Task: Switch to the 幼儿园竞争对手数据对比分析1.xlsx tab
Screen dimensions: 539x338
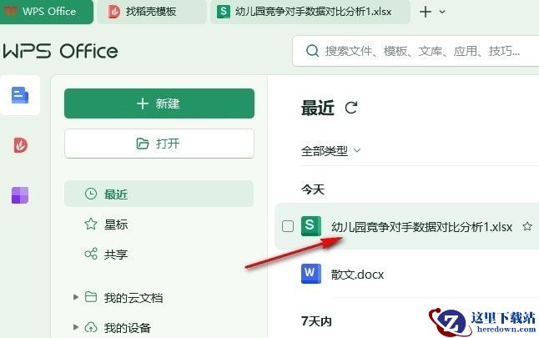Action: tap(310, 12)
